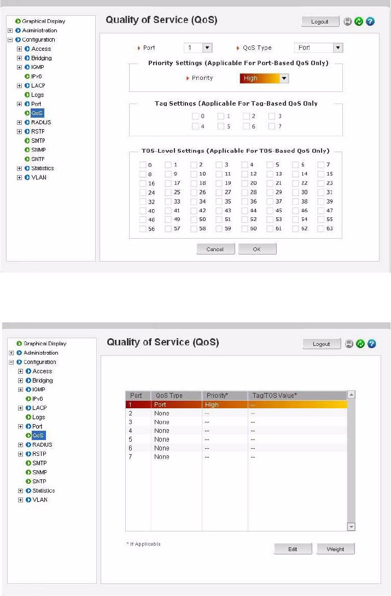This screenshot has height=596, width=391.
Task: Click VLAN blue icon in bottom tree
Action: 28,500
